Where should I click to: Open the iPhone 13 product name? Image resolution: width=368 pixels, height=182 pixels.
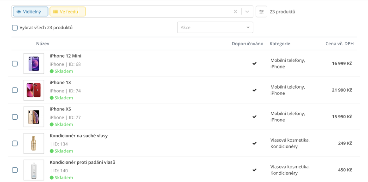click(x=60, y=83)
